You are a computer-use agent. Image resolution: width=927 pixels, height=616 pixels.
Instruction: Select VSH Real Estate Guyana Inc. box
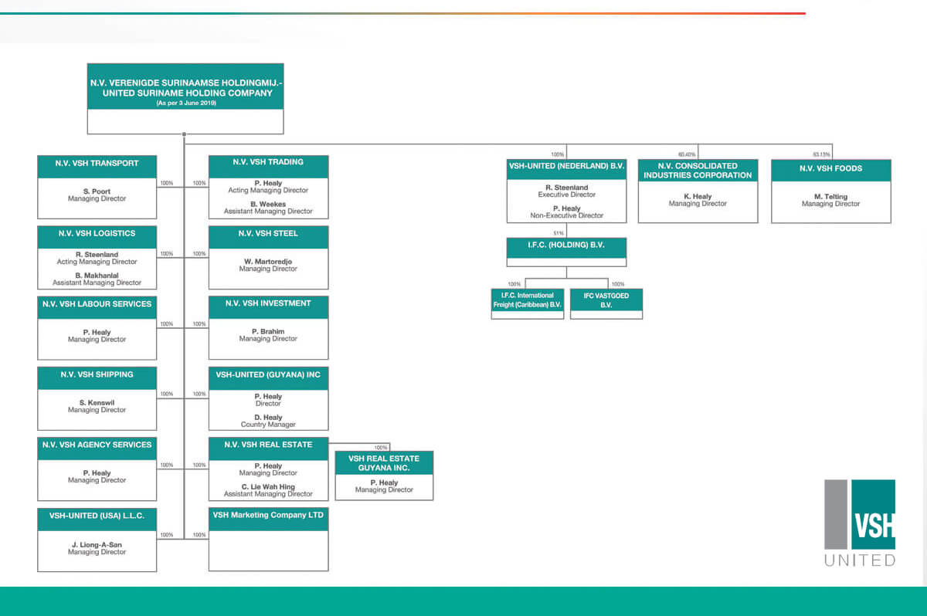[x=384, y=476]
